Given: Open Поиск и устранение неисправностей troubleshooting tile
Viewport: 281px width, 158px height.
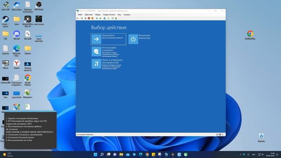Looking at the screenshot, I should (107, 64).
